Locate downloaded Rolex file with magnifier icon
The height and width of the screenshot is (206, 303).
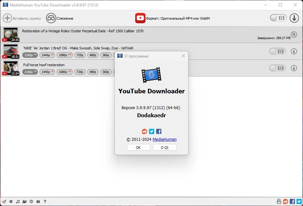pyautogui.click(x=294, y=35)
